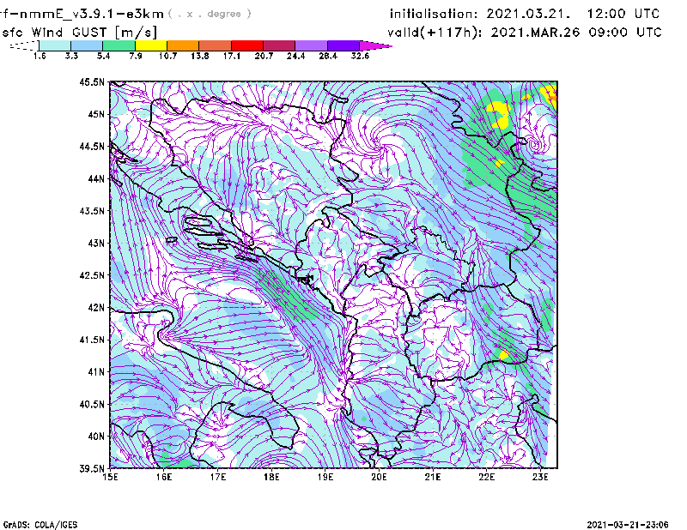Click the 40.5N latitude label
Screen dimensions: 687x530
point(92,404)
